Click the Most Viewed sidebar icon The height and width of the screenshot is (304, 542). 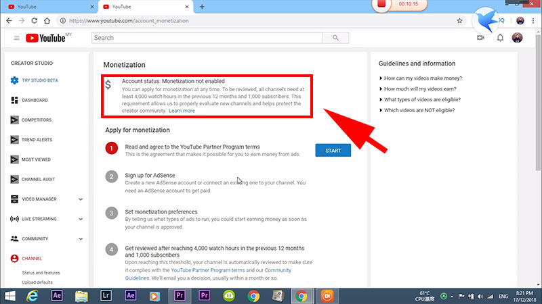14,159
